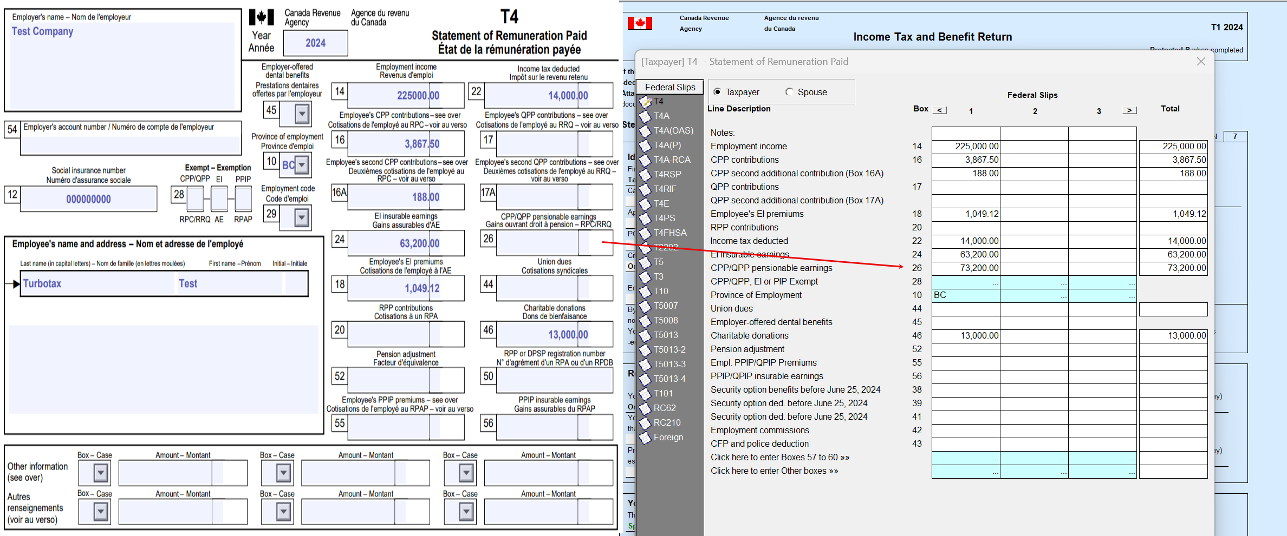1287x536 pixels.
Task: Select the T10 slip icon
Action: 645,292
